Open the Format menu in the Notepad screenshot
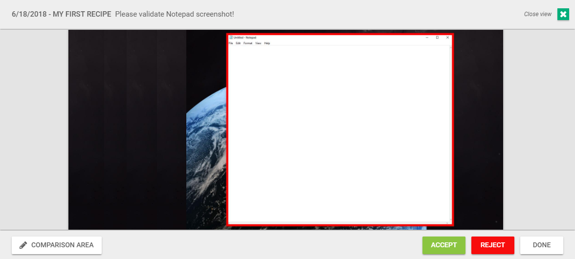575x259 pixels. click(x=248, y=43)
